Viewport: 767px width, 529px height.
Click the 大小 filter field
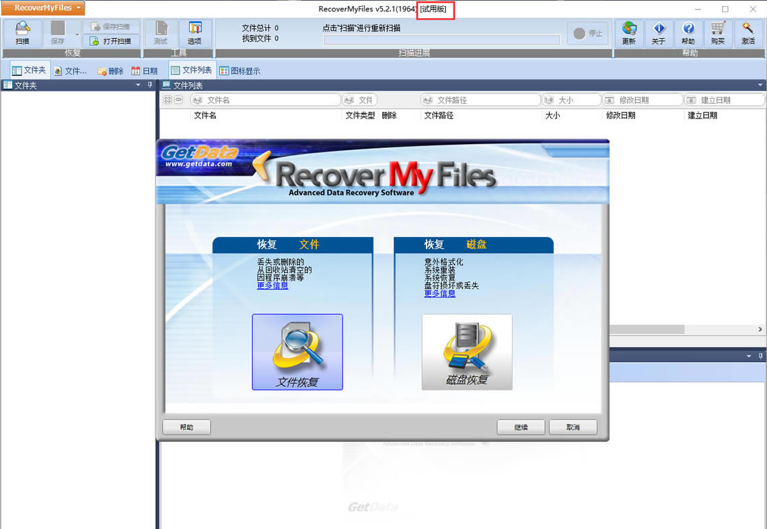tap(571, 100)
